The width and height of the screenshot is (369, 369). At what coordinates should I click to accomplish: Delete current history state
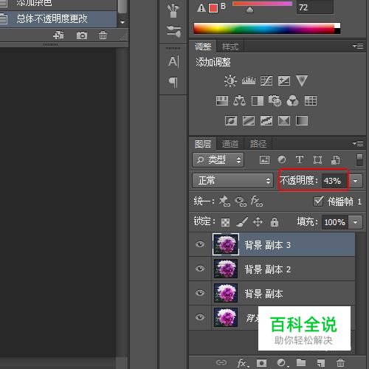click(103, 35)
